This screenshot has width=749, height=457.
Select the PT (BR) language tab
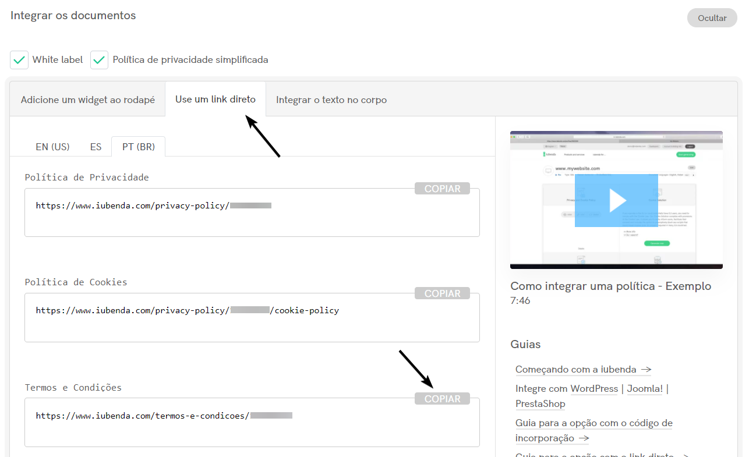coord(139,147)
